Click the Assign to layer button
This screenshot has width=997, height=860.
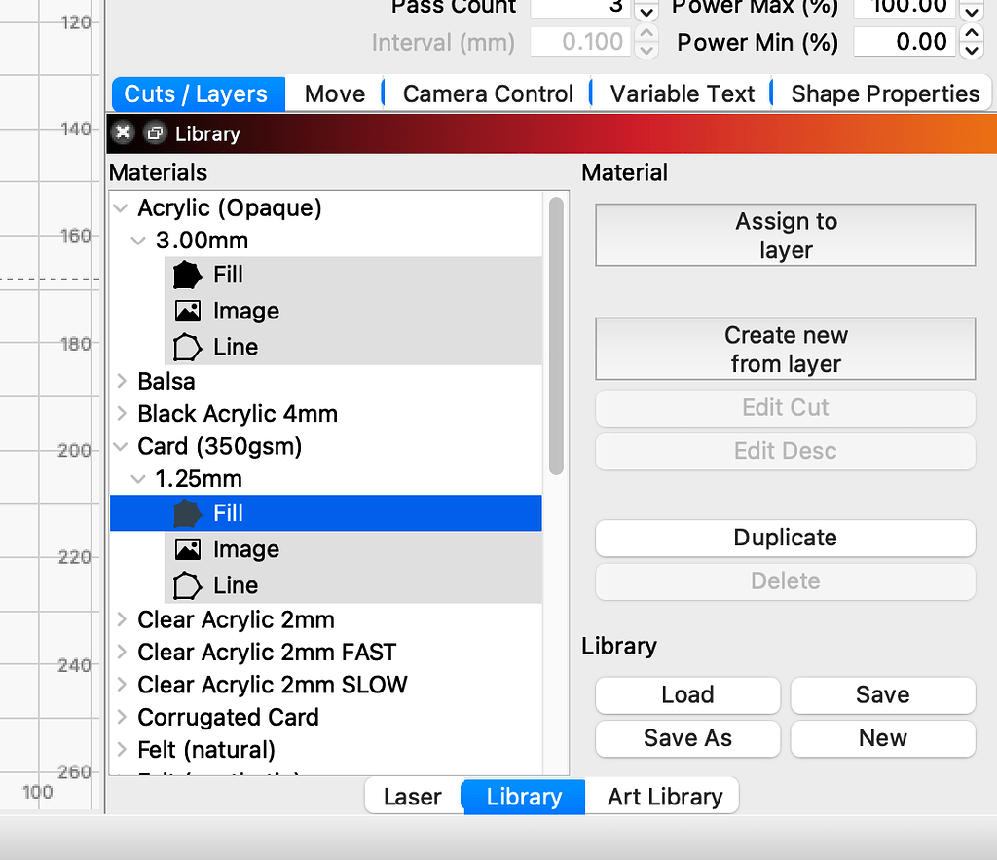785,235
